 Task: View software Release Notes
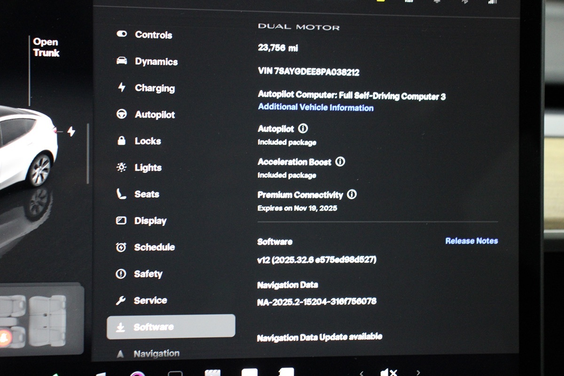[x=471, y=241]
